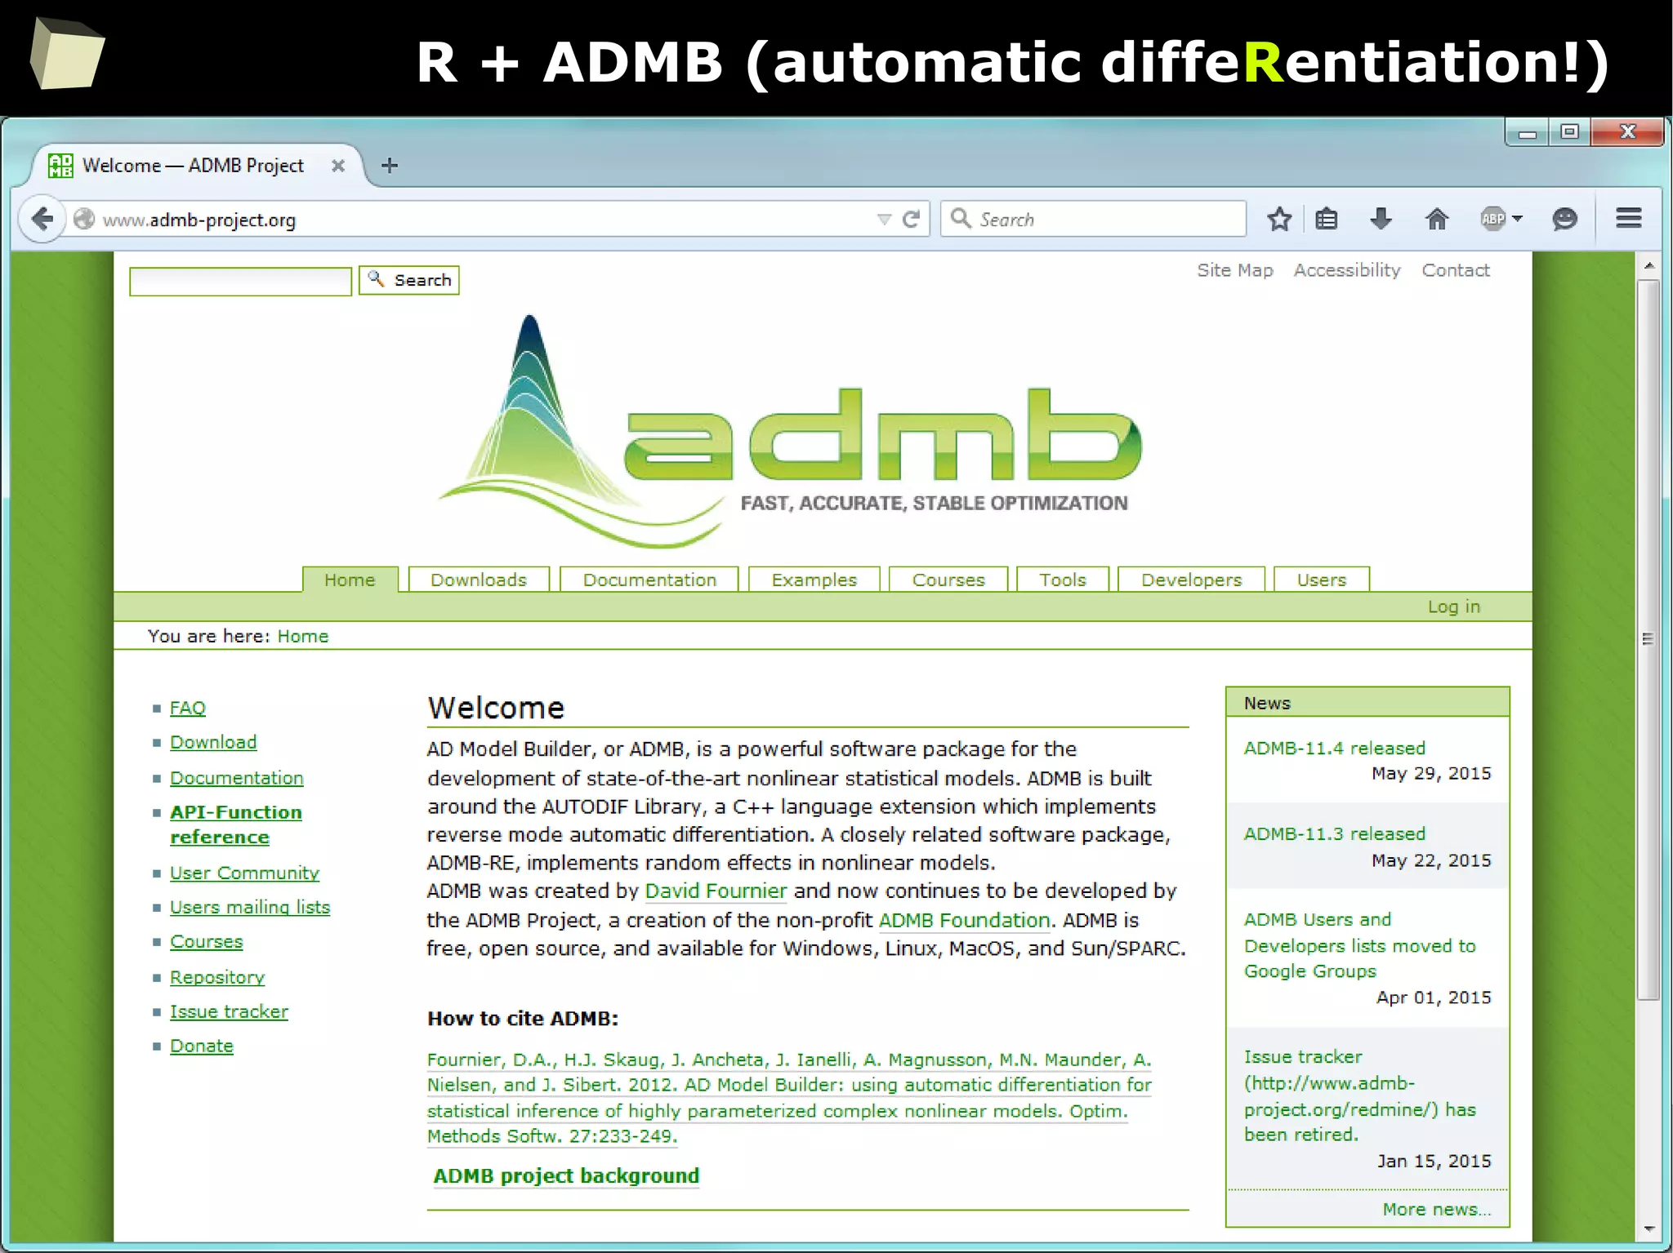Open the Documentation sidebar link
The height and width of the screenshot is (1253, 1673).
coord(236,778)
